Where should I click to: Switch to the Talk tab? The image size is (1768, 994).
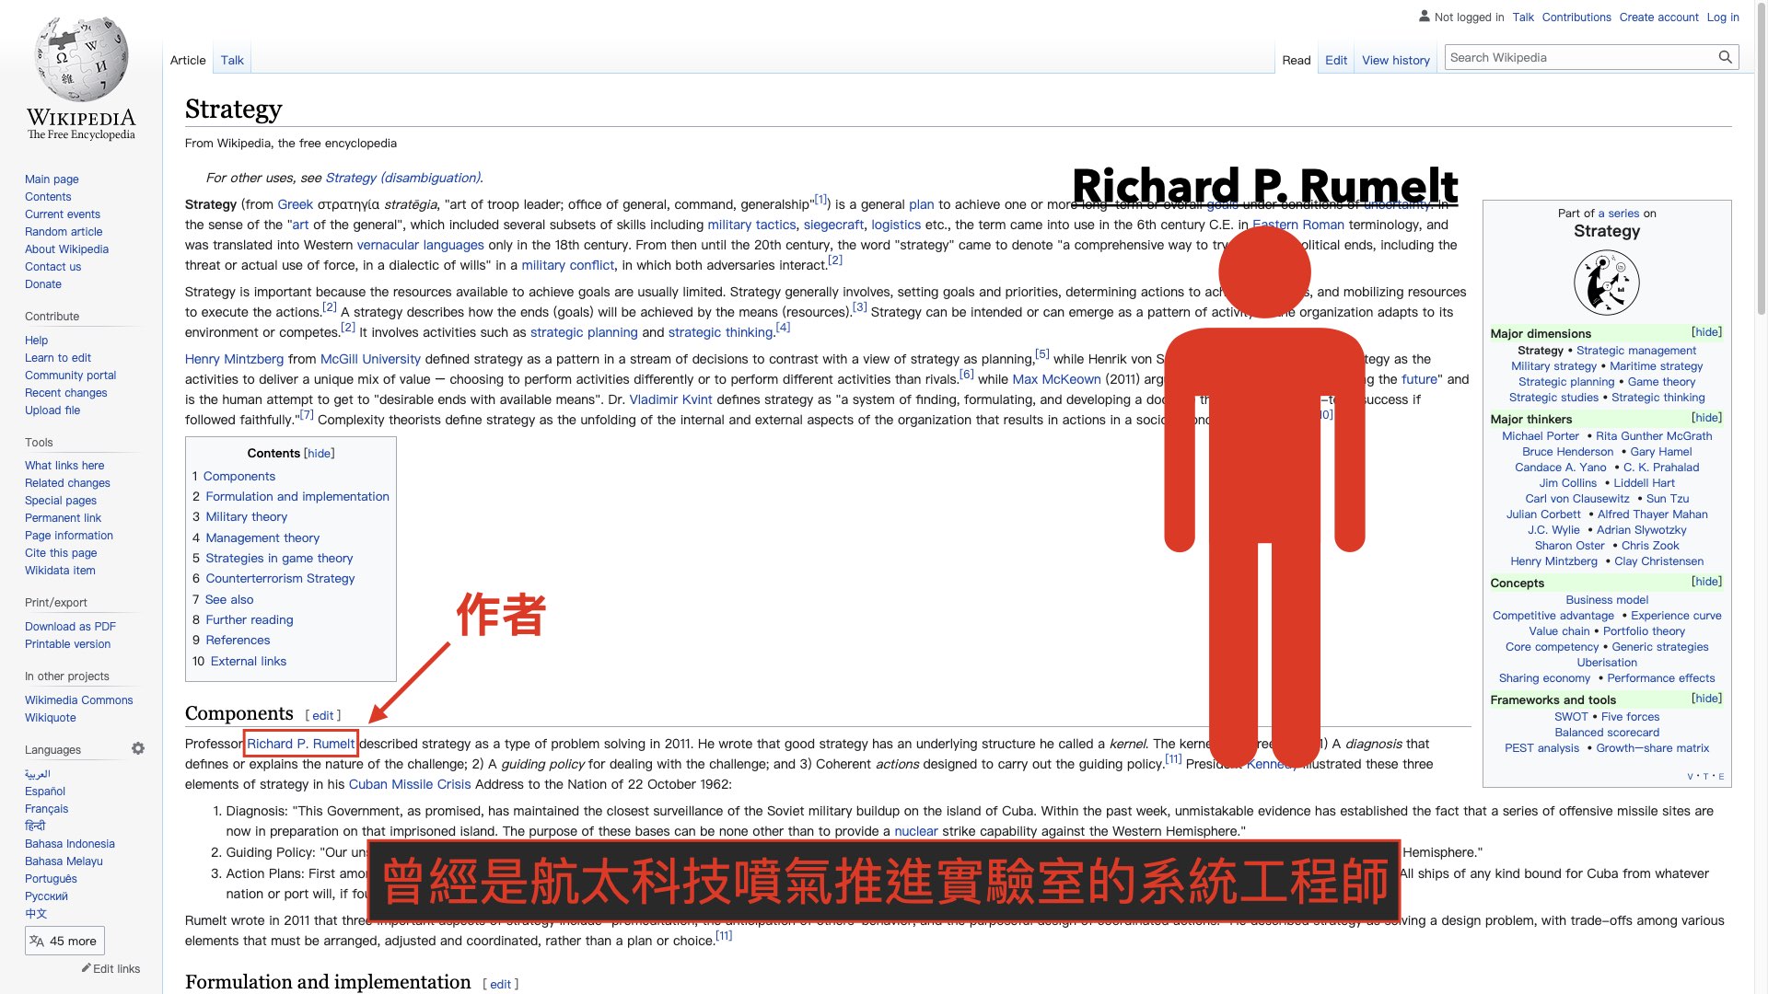[232, 60]
